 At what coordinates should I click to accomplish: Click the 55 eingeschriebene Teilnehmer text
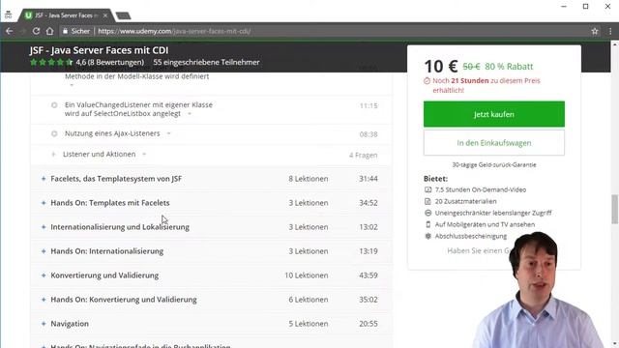click(x=206, y=62)
